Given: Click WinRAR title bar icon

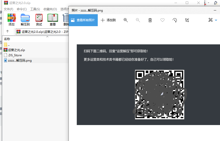Looking at the screenshot, I should click(x=6, y=3).
